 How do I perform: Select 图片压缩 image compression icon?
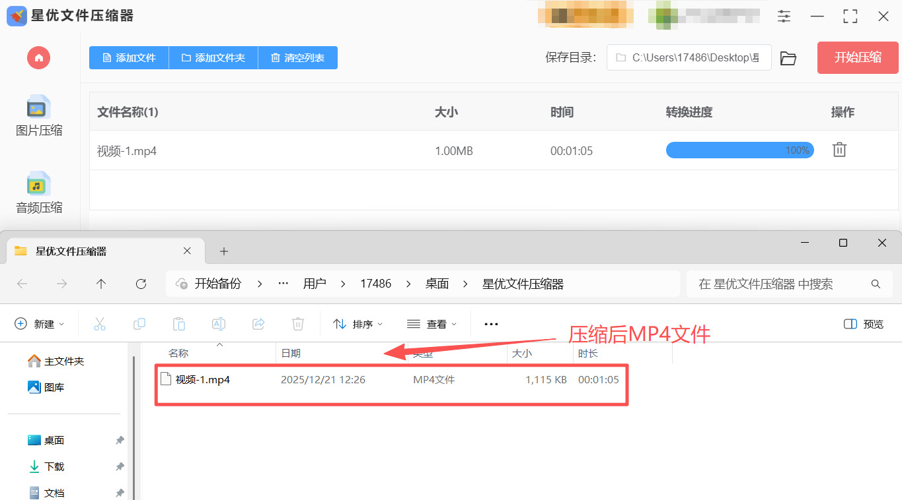[38, 107]
